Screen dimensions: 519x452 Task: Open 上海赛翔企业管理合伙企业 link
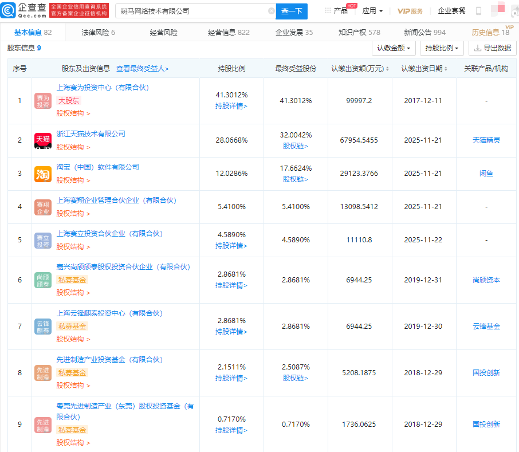pyautogui.click(x=116, y=201)
